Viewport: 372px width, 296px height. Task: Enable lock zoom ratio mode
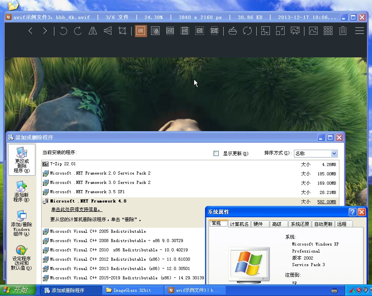pyautogui.click(x=155, y=31)
